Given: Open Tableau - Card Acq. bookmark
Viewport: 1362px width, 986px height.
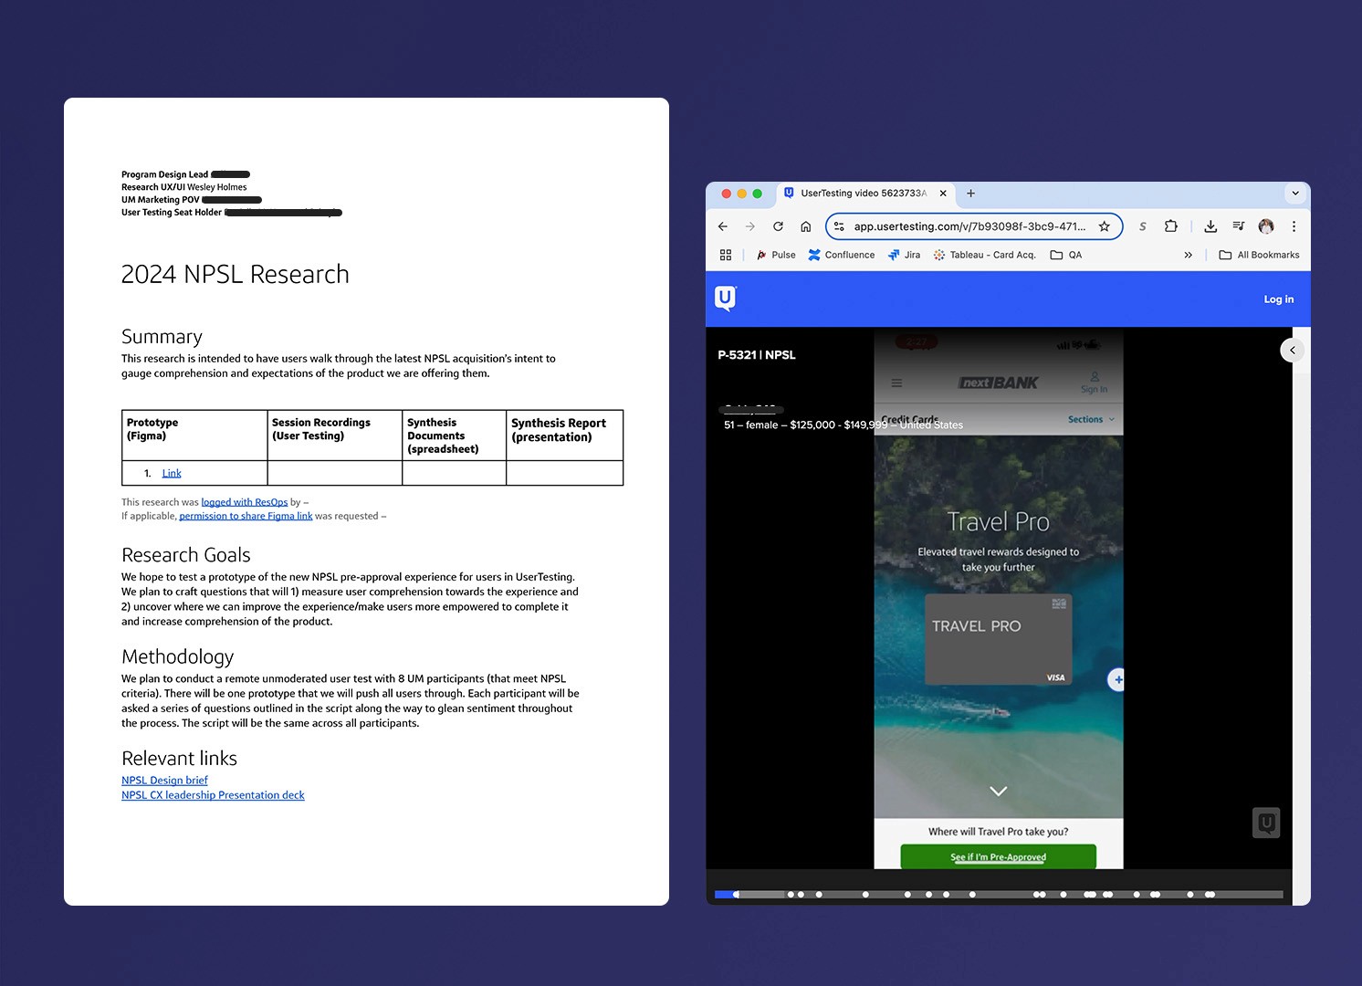Looking at the screenshot, I should 984,255.
